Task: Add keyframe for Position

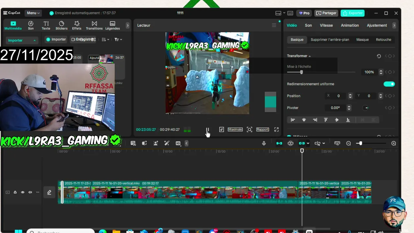Action: tap(389, 96)
